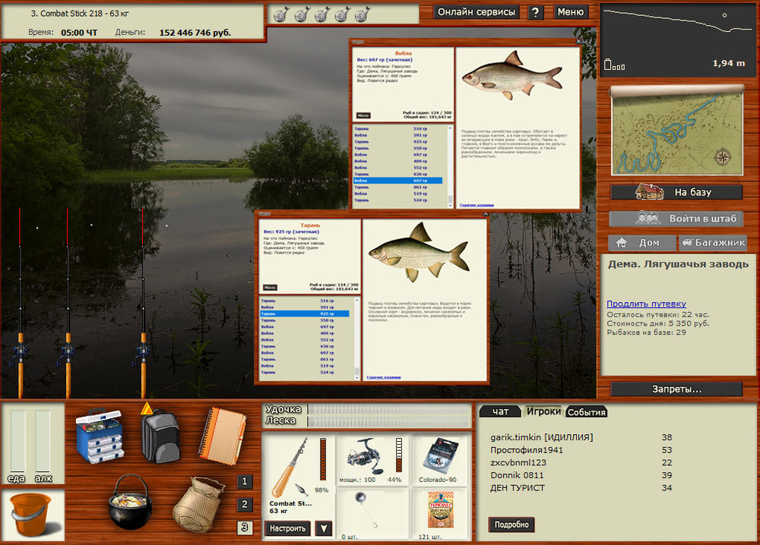Screen dimensions: 760x545
Task: Switch to the События tab
Action: 587,412
